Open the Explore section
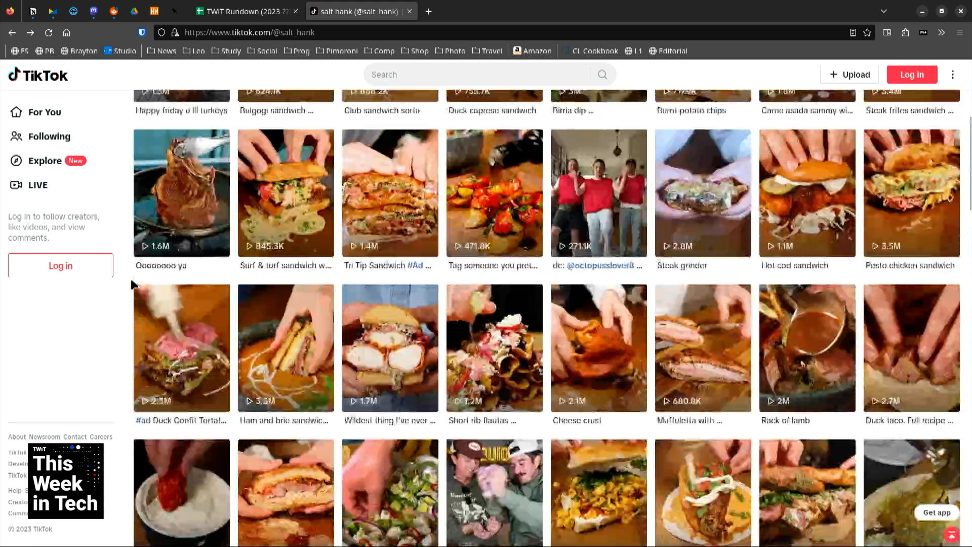This screenshot has width=972, height=547. pos(45,161)
